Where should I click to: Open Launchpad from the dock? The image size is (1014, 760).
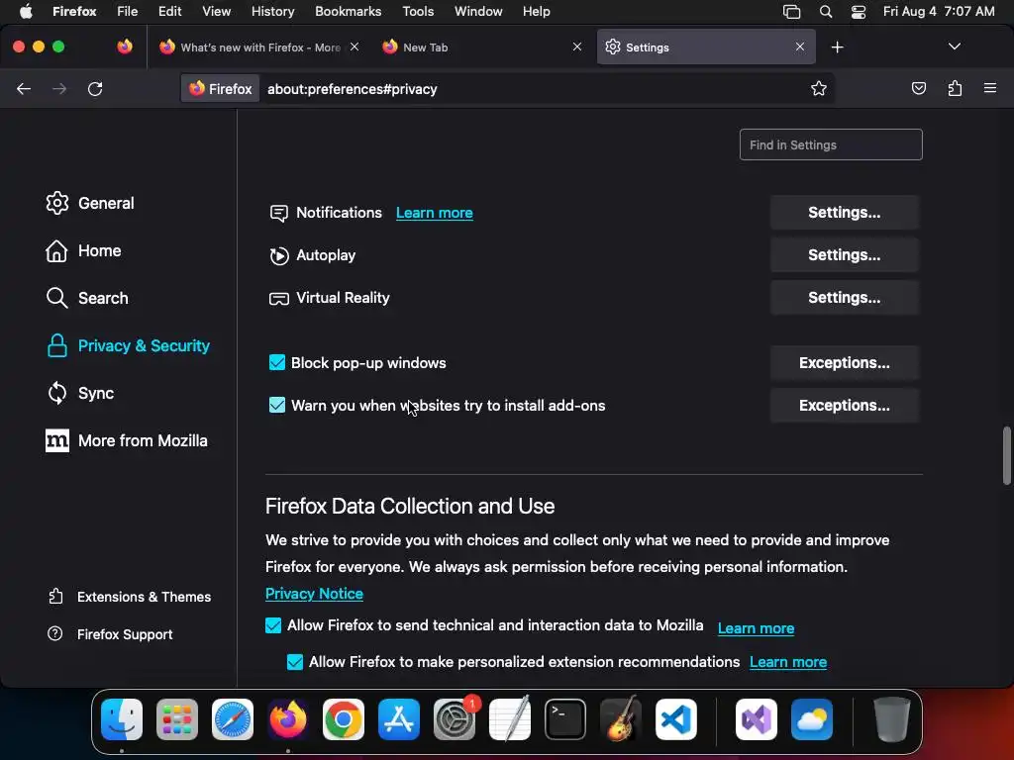tap(177, 719)
